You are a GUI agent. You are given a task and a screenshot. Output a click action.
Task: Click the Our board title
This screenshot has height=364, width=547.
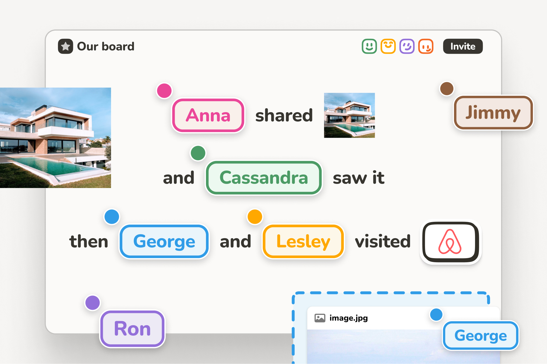tap(106, 46)
